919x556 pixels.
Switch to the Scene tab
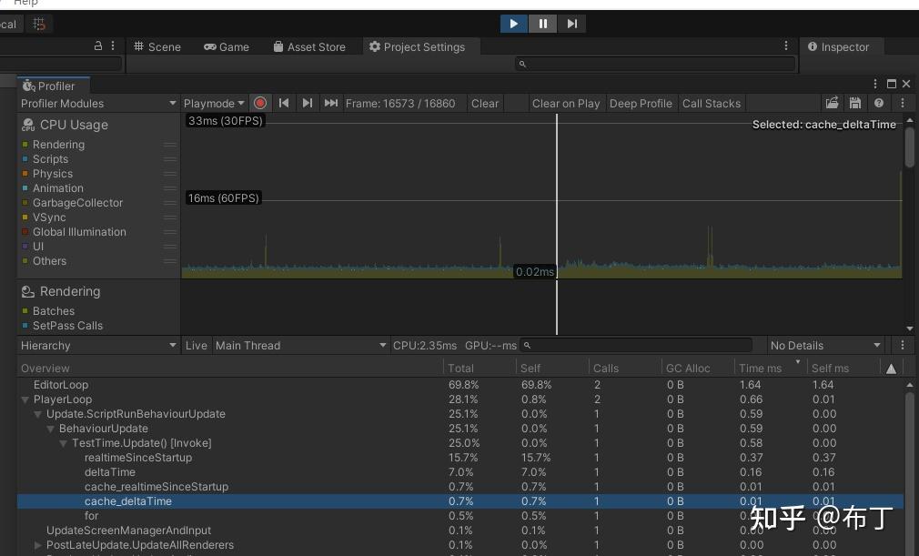(x=157, y=47)
